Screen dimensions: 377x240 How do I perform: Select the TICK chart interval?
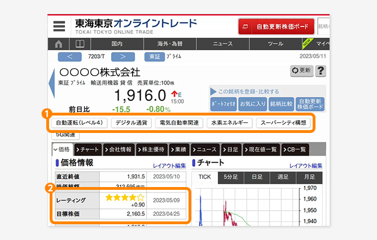pos(205,177)
